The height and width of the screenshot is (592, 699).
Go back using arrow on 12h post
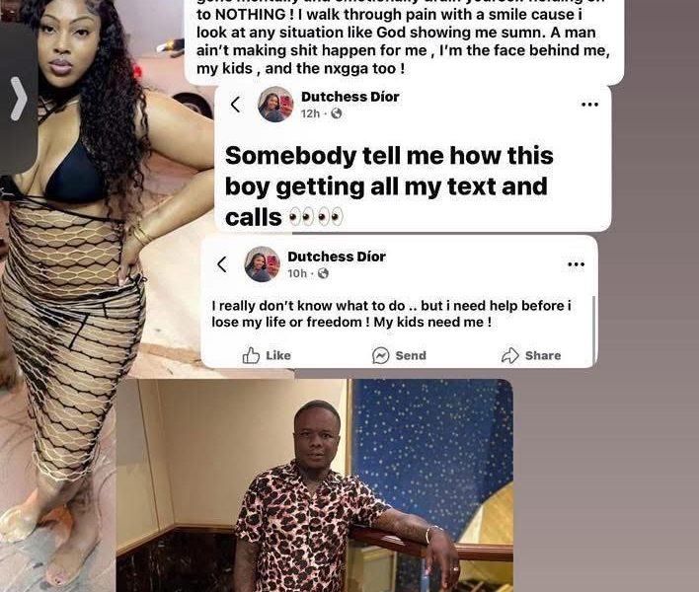click(235, 105)
